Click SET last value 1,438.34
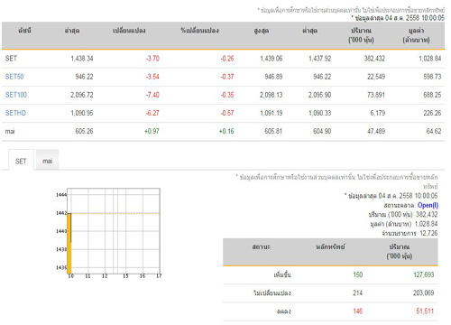451x325 pixels. pos(82,59)
